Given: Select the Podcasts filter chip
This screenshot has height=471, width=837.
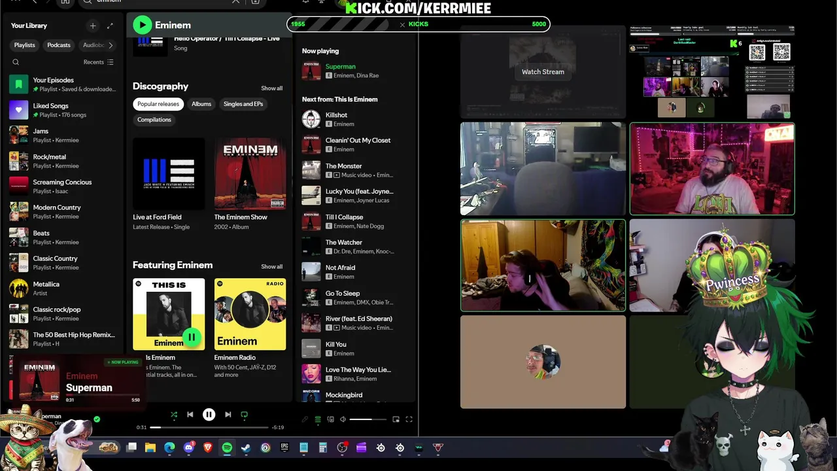Looking at the screenshot, I should pos(59,45).
